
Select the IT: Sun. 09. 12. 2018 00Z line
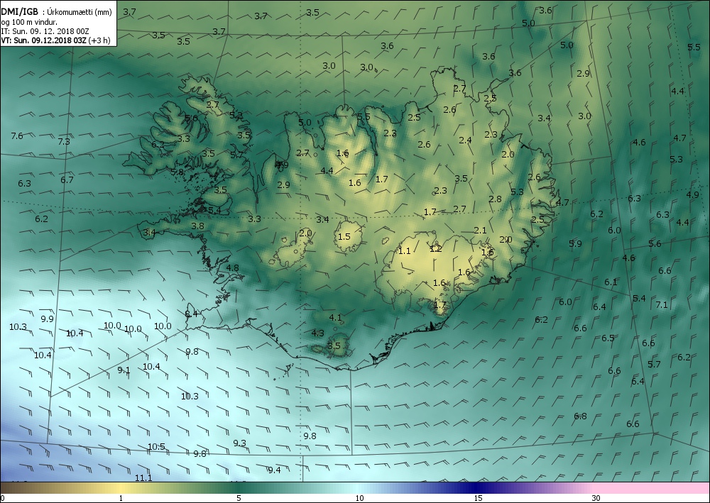point(45,31)
